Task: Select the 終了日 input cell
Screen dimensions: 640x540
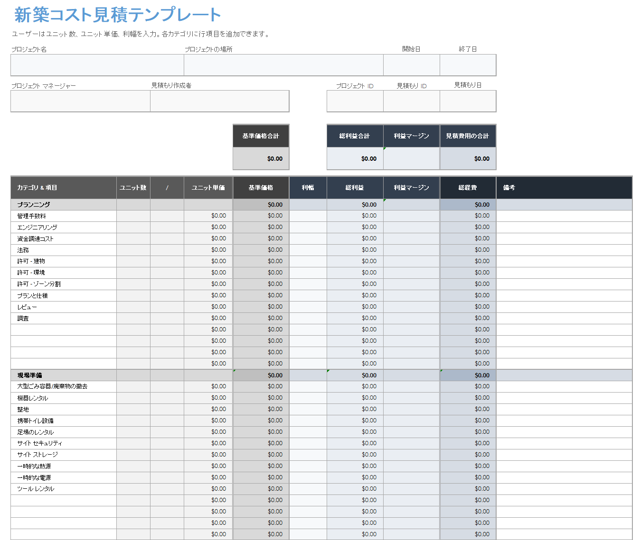Action: point(468,65)
